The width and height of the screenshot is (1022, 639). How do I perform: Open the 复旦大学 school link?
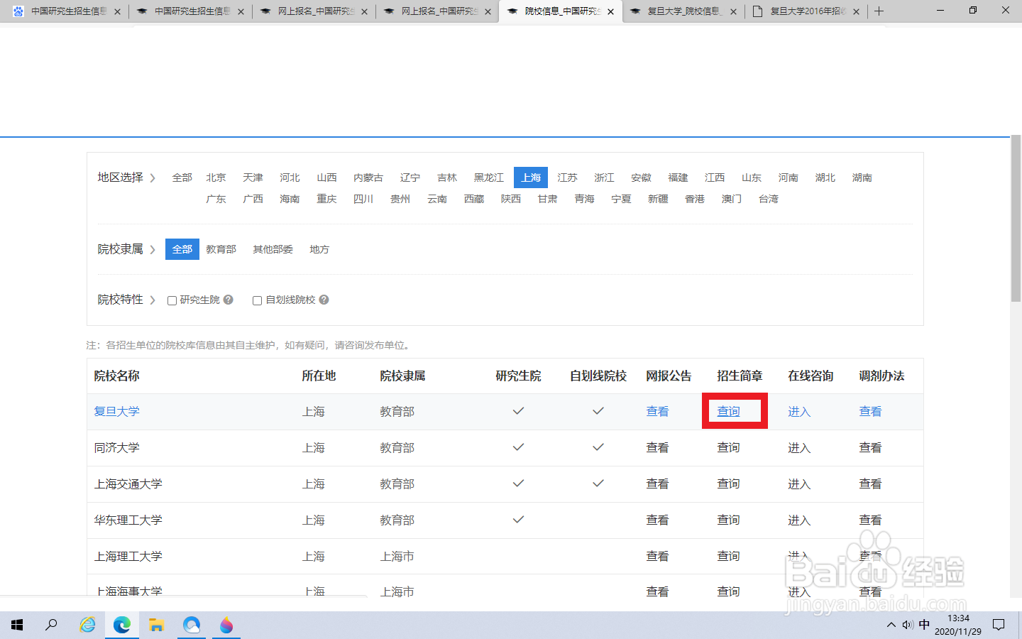[117, 412]
